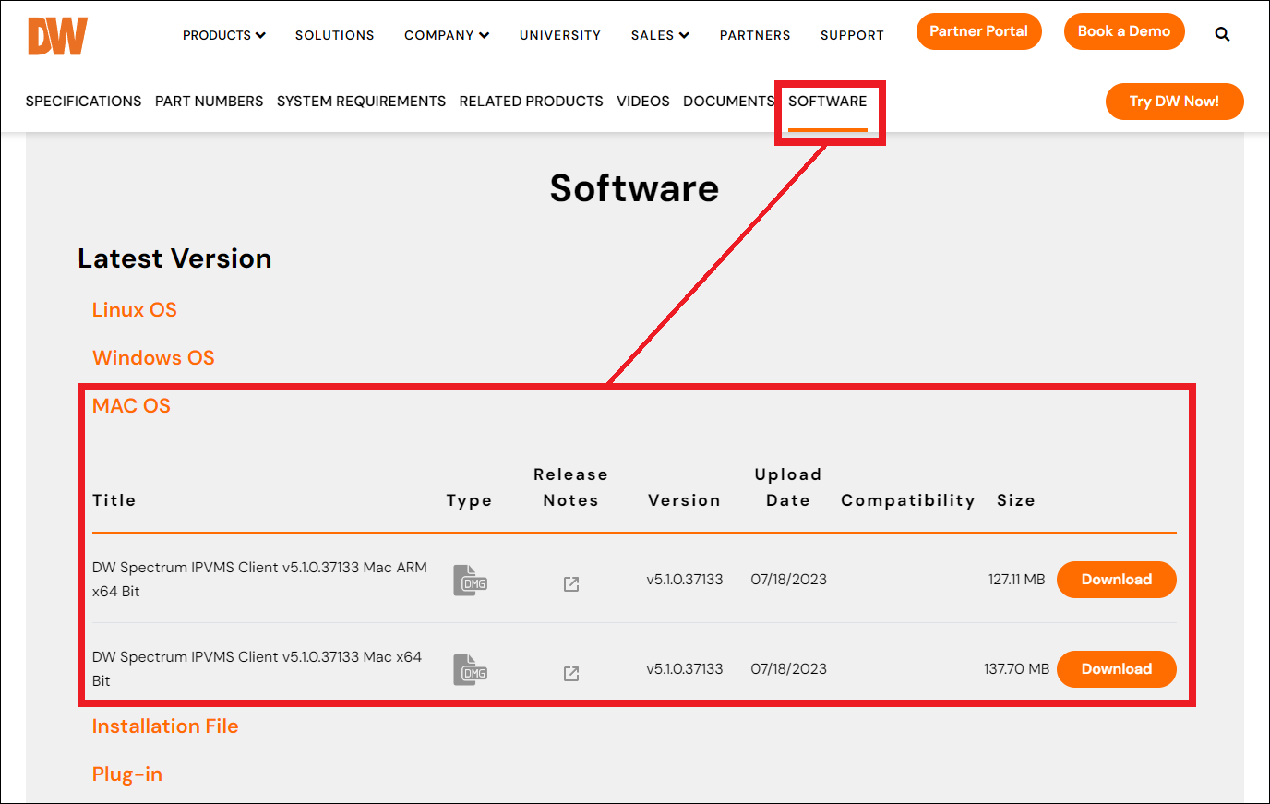Expand the Linux OS section

pos(135,310)
